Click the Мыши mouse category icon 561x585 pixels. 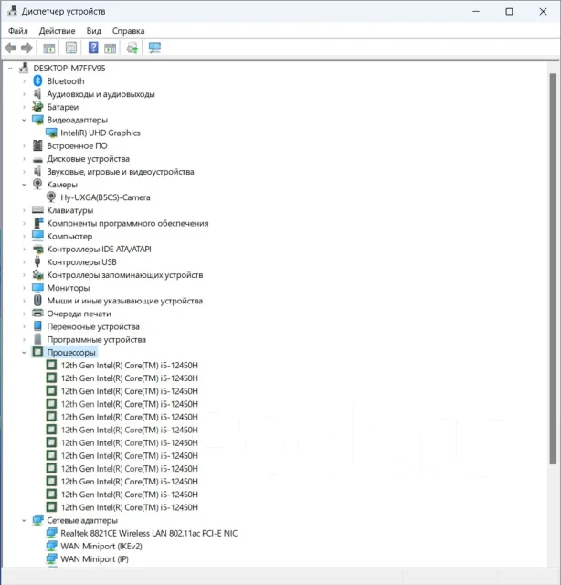pos(37,301)
